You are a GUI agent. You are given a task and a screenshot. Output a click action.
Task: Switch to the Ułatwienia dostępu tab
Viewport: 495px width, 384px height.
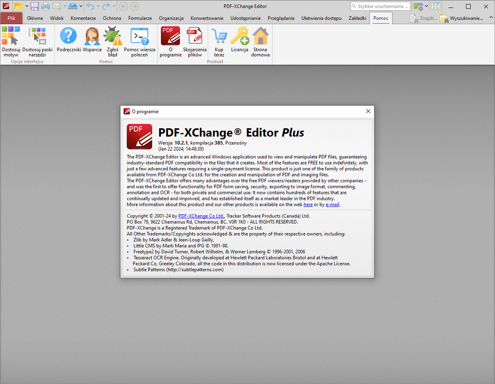click(321, 18)
